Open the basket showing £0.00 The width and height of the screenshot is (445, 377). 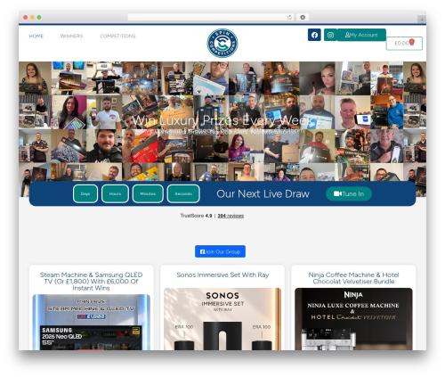click(404, 44)
